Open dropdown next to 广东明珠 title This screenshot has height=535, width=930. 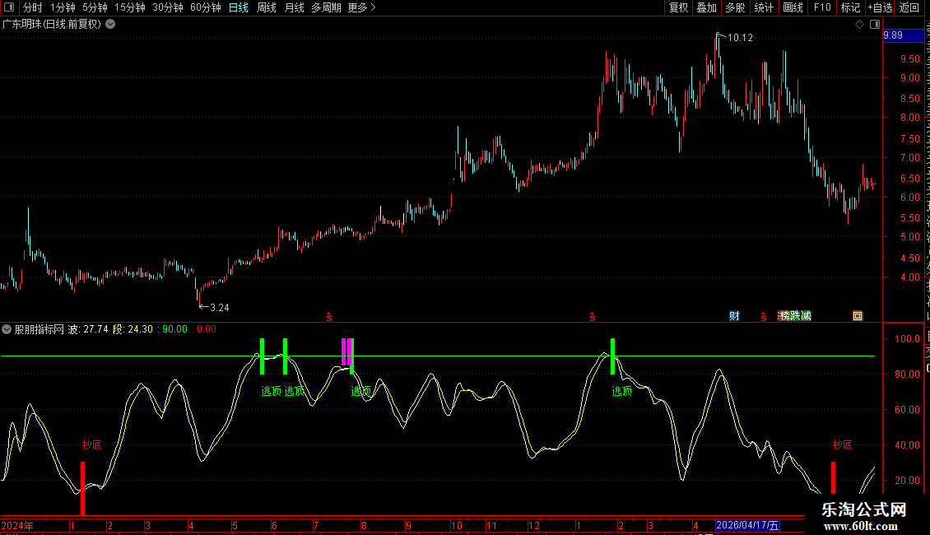(x=110, y=25)
